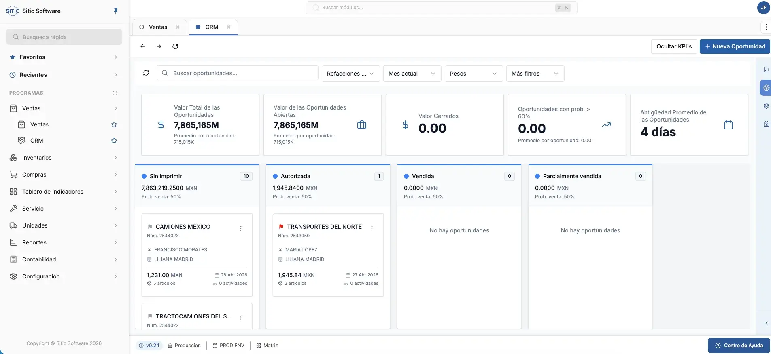Go forward with the right arrow
Screen dimensions: 771x354
(x=159, y=46)
